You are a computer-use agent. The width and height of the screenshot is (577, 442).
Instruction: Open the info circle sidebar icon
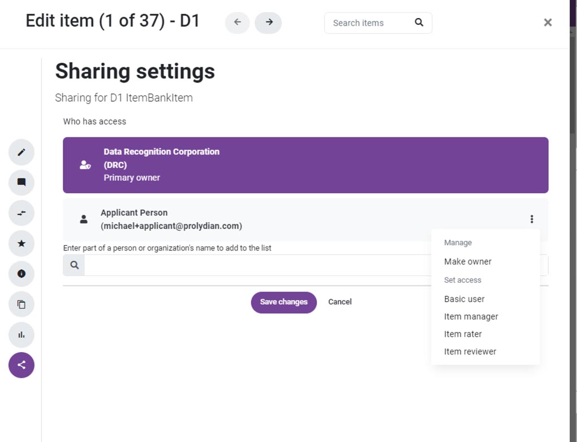[x=21, y=274]
